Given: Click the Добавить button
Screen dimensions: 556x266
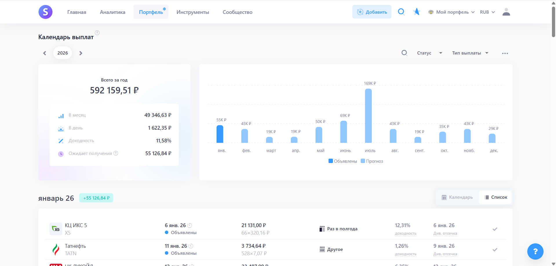Looking at the screenshot, I should (x=372, y=12).
